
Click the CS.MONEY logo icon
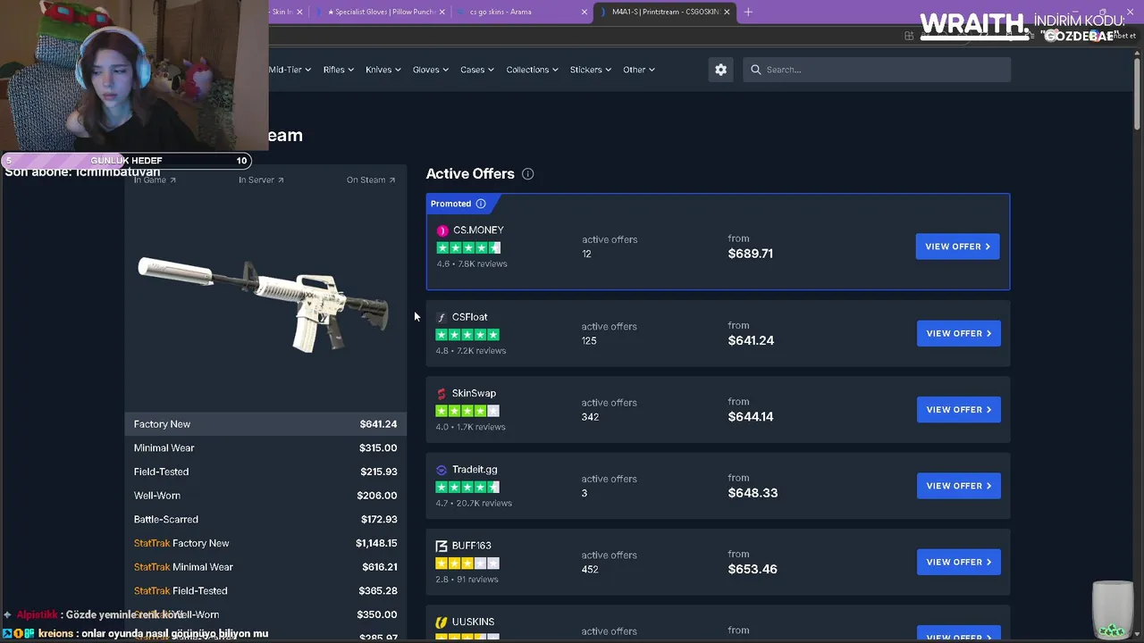coord(442,230)
